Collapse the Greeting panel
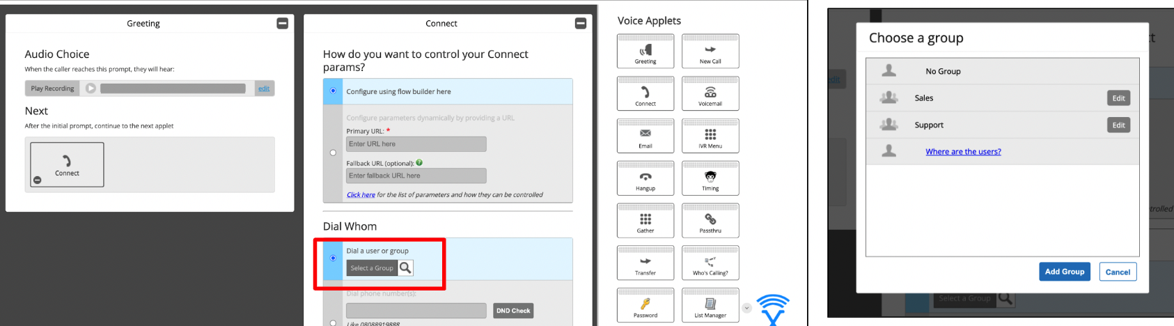 tap(282, 24)
